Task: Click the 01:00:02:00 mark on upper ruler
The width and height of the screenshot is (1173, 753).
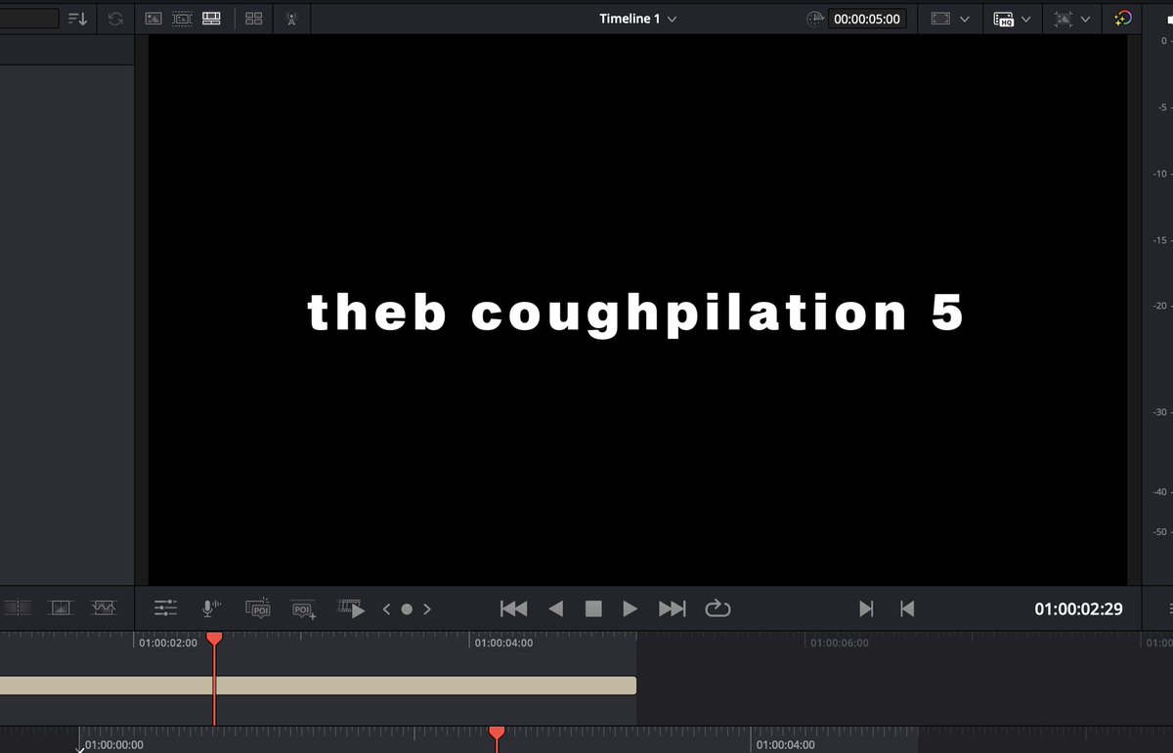Action: [x=168, y=643]
